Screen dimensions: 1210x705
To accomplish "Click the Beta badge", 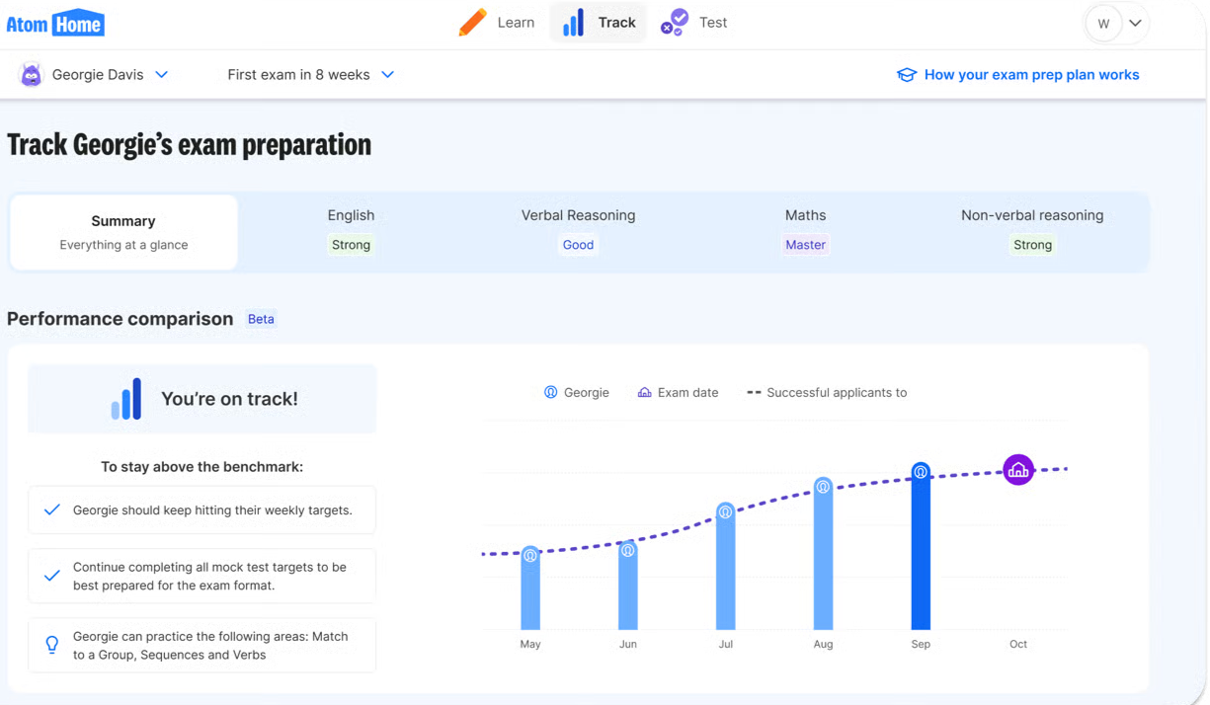I will (261, 319).
